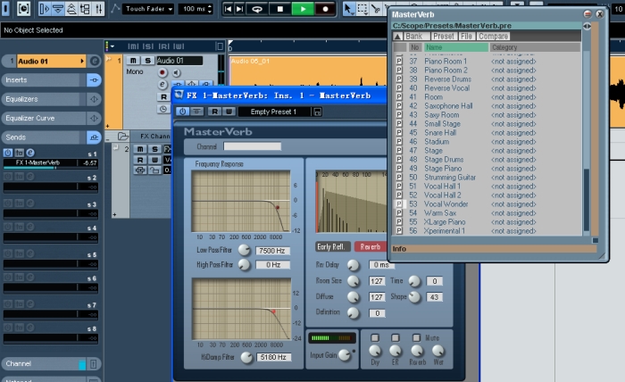Image resolution: width=625 pixels, height=382 pixels.
Task: Click the lock icon on FX channel track
Action: (x=154, y=170)
